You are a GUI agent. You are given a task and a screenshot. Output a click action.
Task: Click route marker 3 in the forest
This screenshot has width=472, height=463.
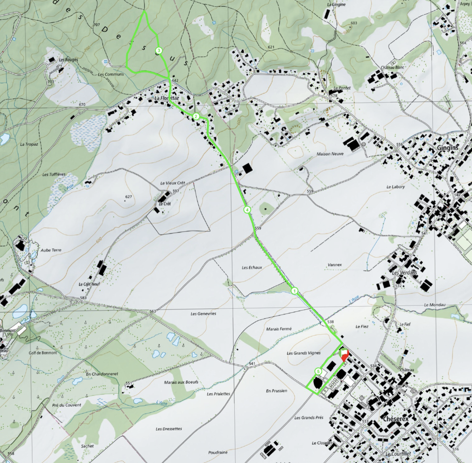(x=159, y=51)
